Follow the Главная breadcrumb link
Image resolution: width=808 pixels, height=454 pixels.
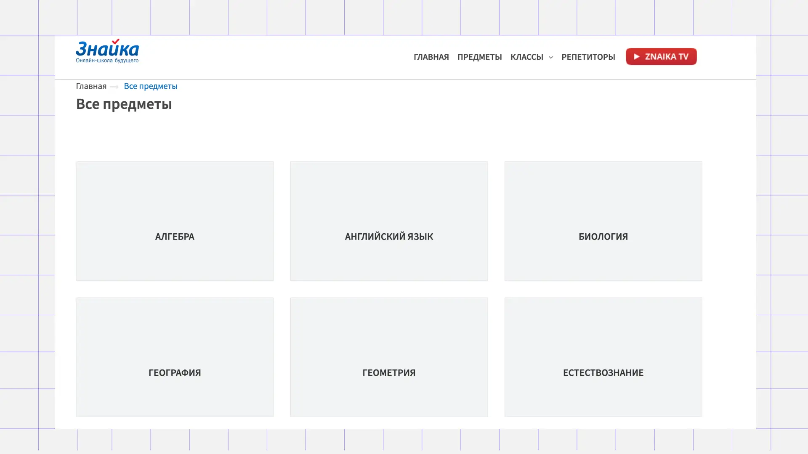91,86
